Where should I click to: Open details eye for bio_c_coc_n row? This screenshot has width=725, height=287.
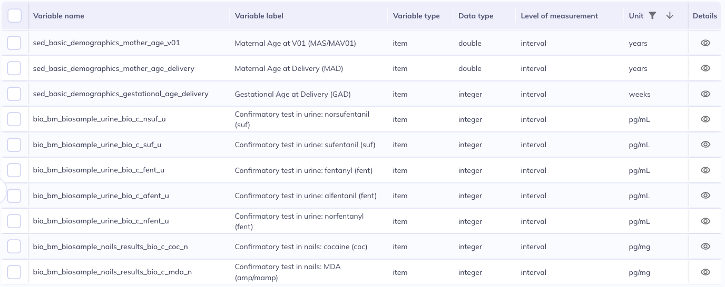click(706, 247)
